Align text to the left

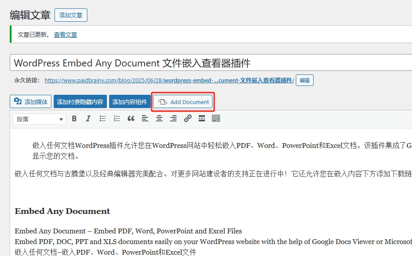coord(145,119)
